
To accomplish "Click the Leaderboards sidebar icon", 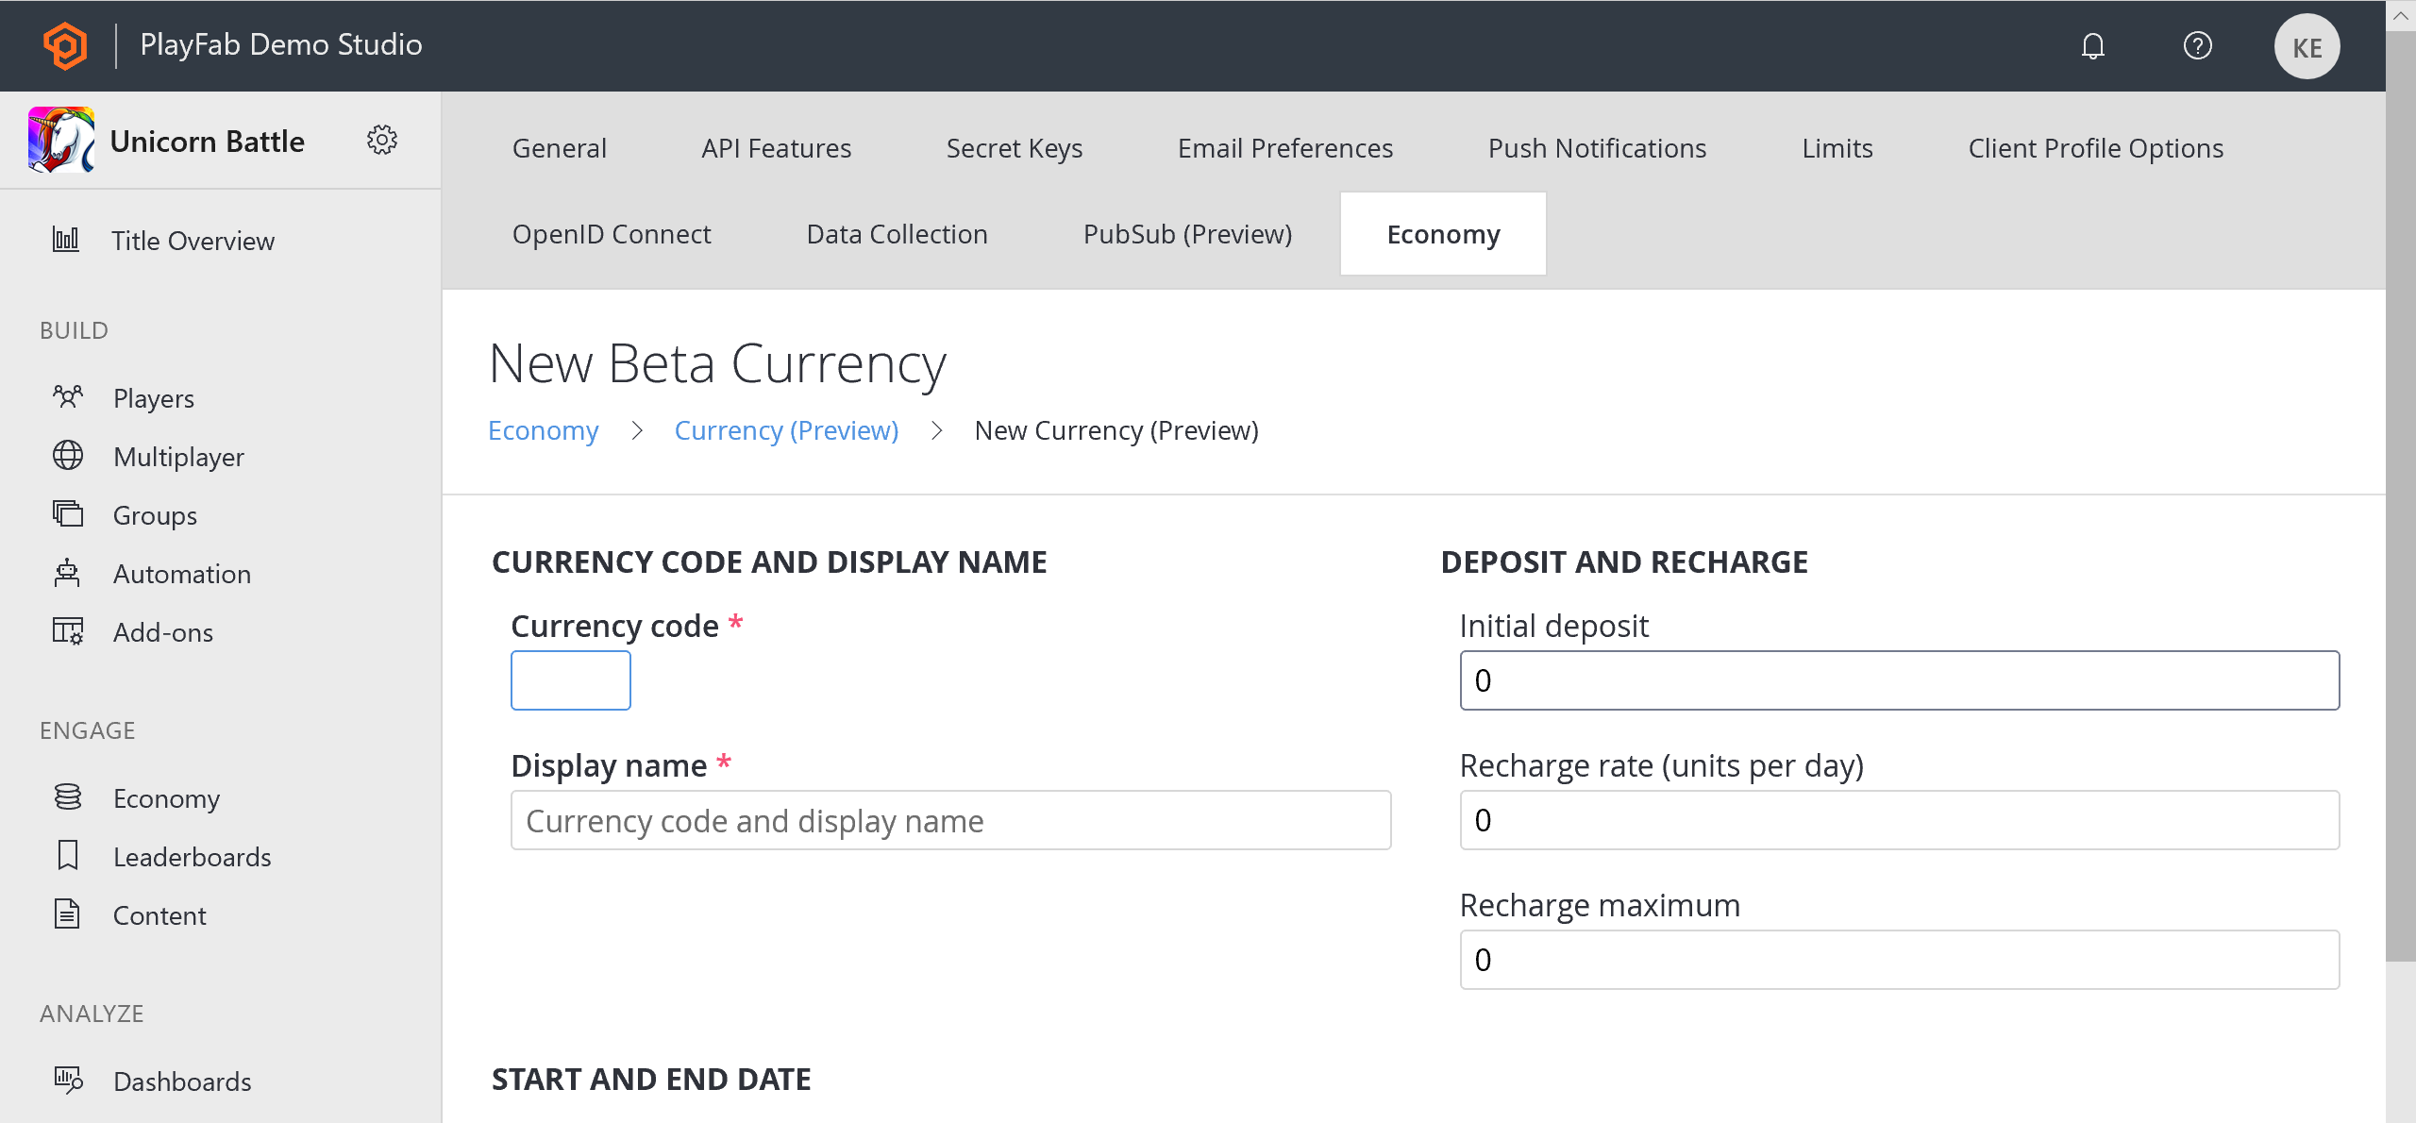I will (69, 857).
